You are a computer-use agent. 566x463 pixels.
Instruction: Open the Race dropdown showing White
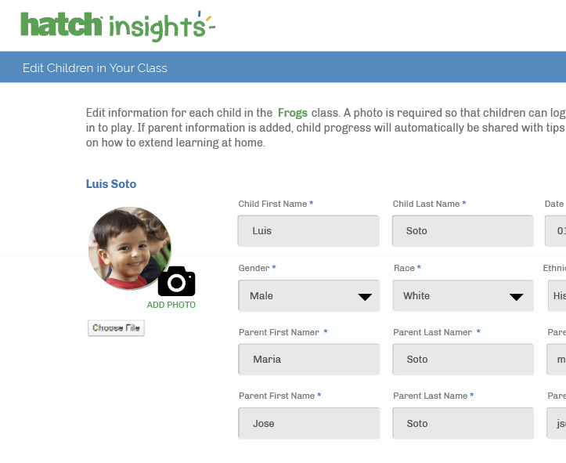[463, 296]
